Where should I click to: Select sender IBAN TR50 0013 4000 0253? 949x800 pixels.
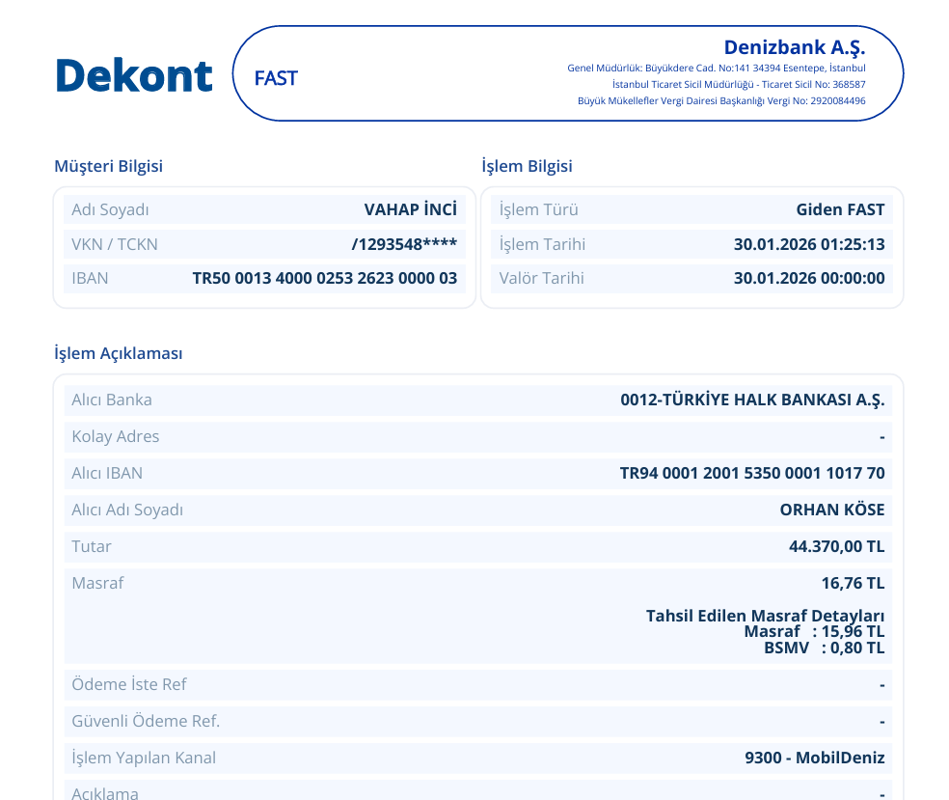pyautogui.click(x=324, y=278)
